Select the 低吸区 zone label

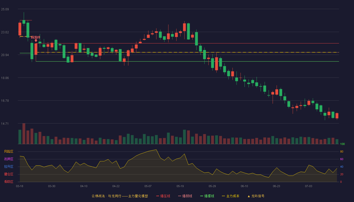pyautogui.click(x=9, y=182)
